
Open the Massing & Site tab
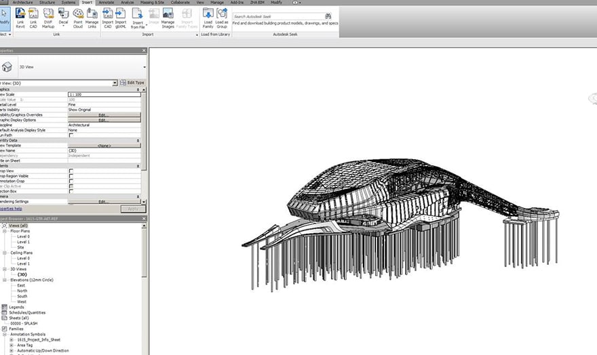[152, 3]
